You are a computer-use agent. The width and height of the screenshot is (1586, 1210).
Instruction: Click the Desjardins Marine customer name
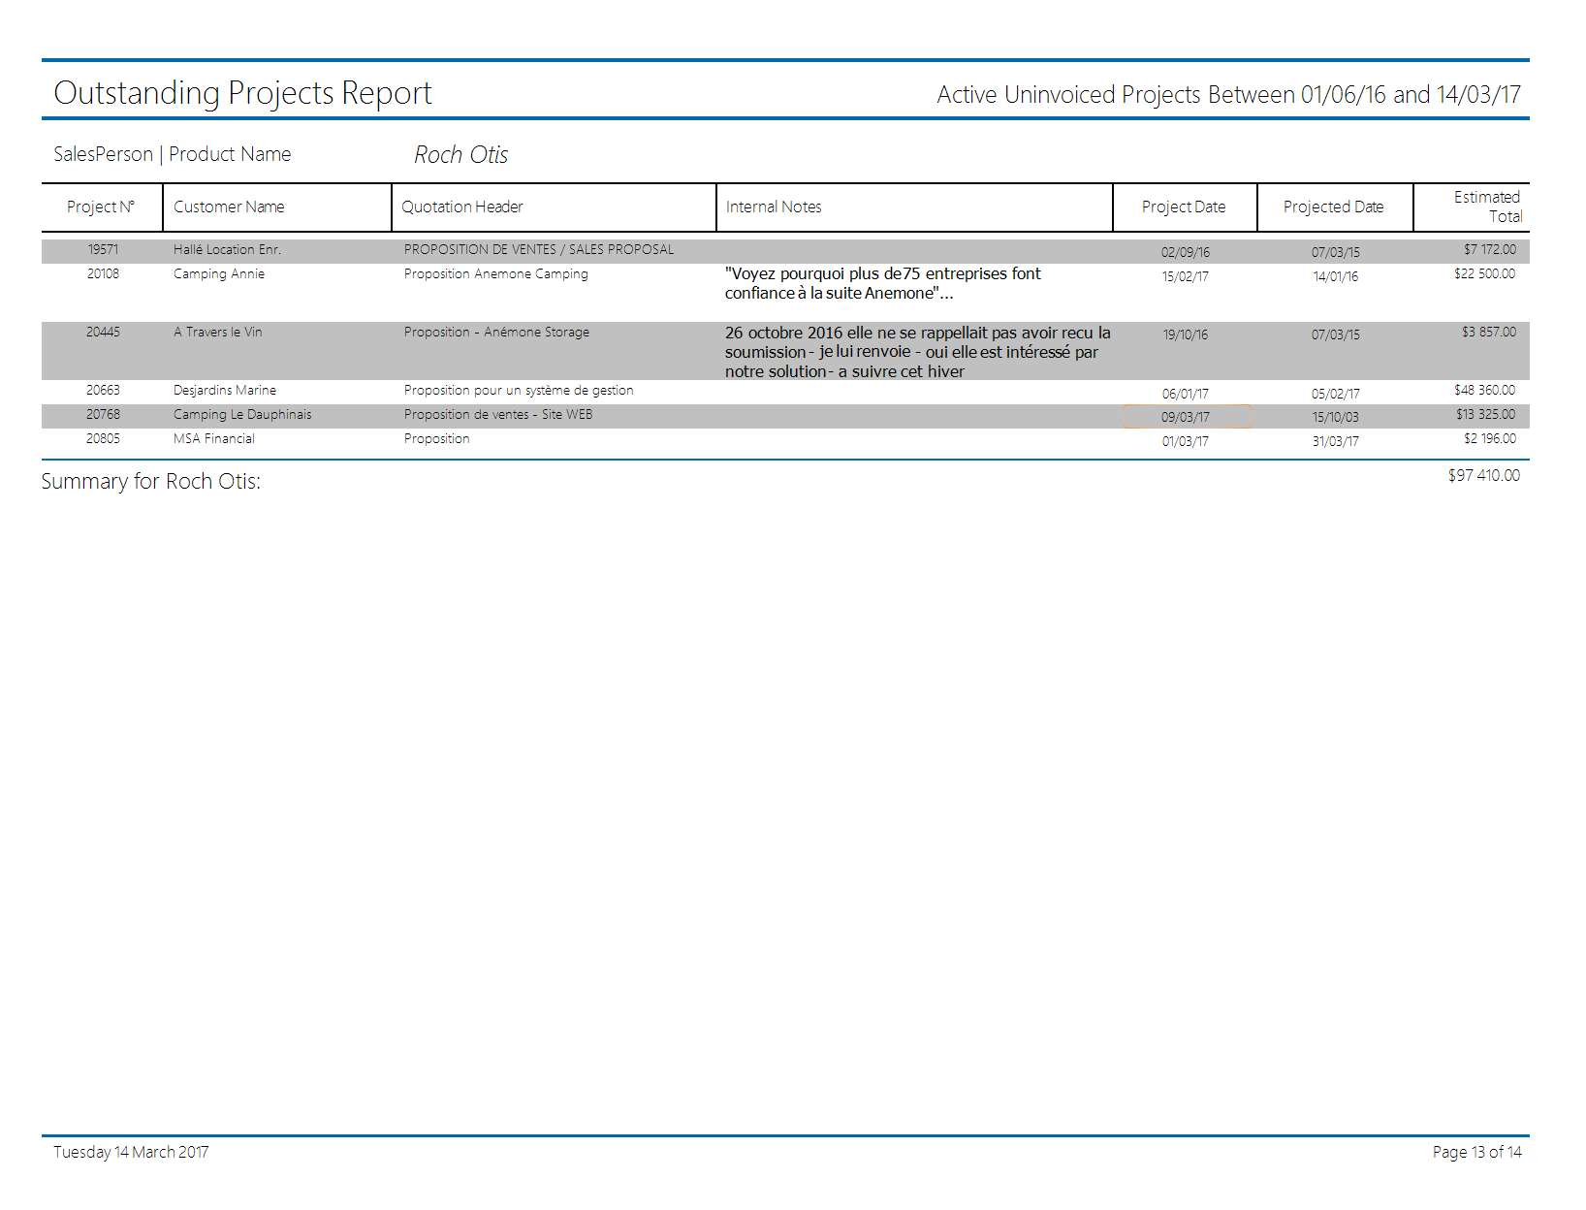tap(225, 391)
